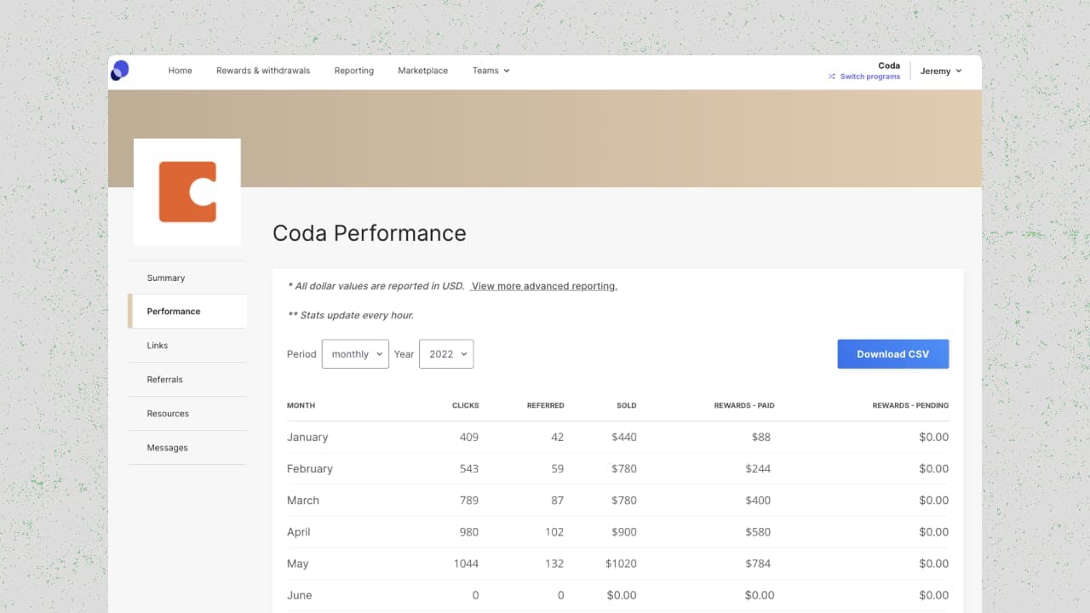Open the Period monthly dropdown

(x=355, y=354)
